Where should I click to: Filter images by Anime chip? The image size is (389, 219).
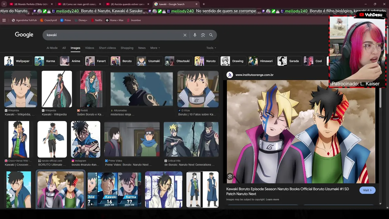pyautogui.click(x=71, y=61)
